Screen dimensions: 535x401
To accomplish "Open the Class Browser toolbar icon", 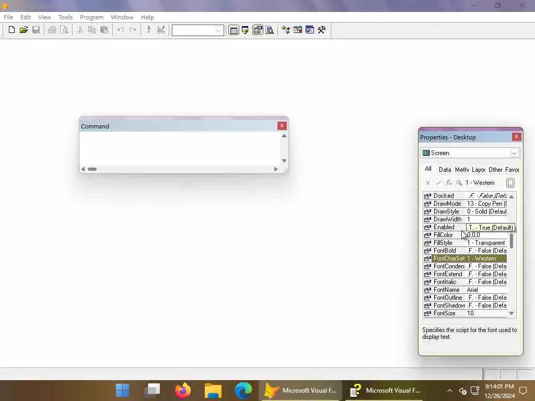I will [x=286, y=30].
